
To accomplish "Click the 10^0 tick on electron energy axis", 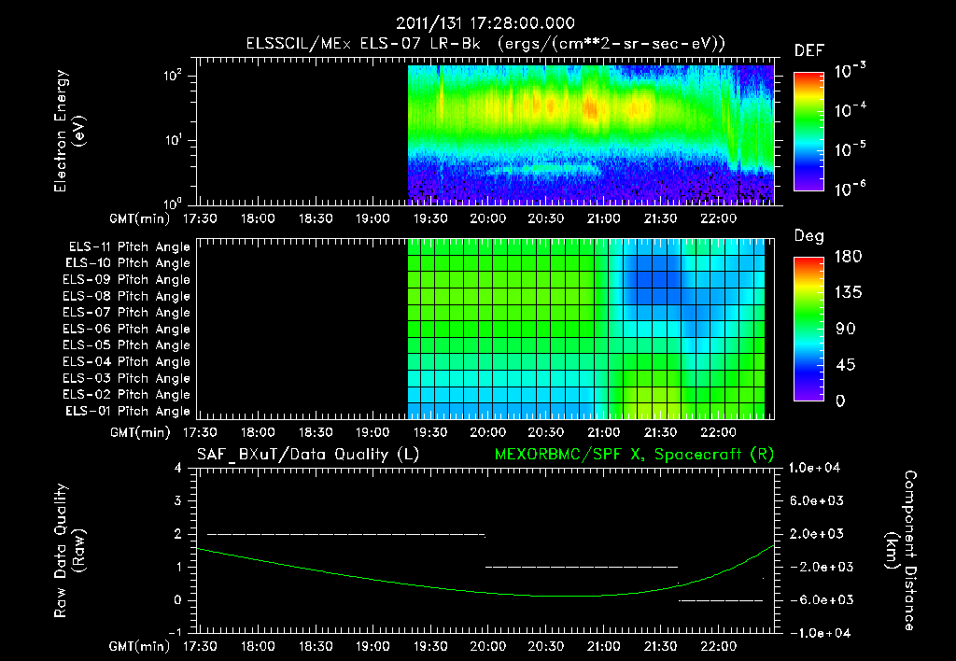I will point(173,203).
